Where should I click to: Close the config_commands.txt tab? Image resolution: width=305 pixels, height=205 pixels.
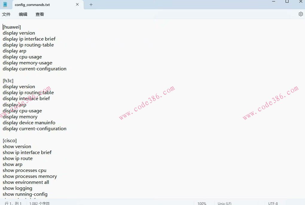(x=77, y=4)
